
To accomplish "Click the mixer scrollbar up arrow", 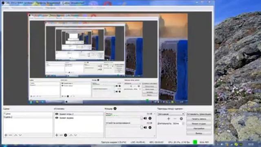I will click(155, 114).
